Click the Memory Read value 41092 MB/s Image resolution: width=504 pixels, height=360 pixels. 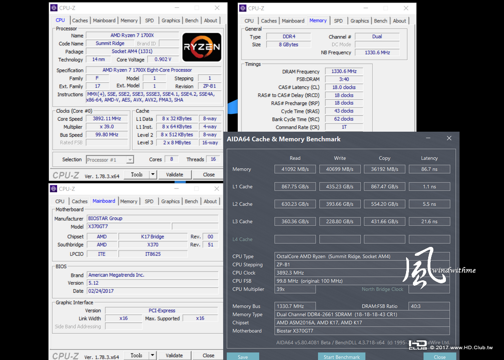point(295,169)
